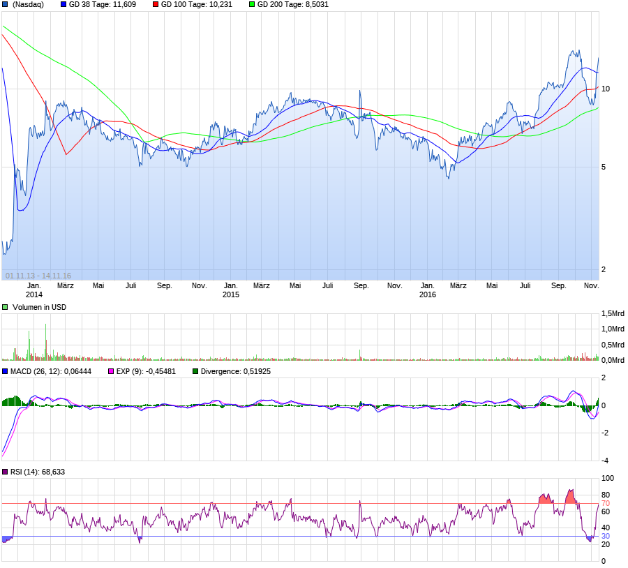Click the magenta EXP (9) legend icon
The height and width of the screenshot is (568, 628).
tap(111, 371)
